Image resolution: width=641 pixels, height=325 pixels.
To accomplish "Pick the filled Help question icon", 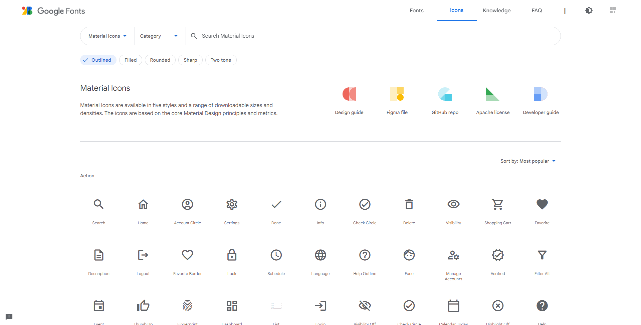I will [x=542, y=306].
